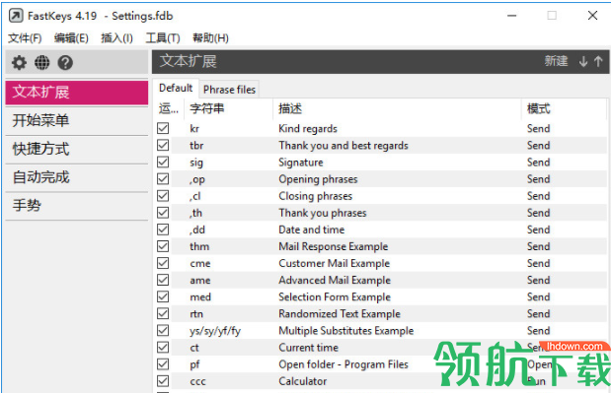The height and width of the screenshot is (393, 611).
Task: Uncheck the 'kr' entry checkbox
Action: (x=163, y=128)
